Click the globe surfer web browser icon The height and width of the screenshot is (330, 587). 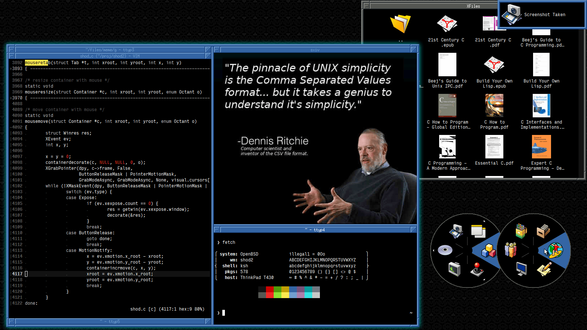pos(555,251)
